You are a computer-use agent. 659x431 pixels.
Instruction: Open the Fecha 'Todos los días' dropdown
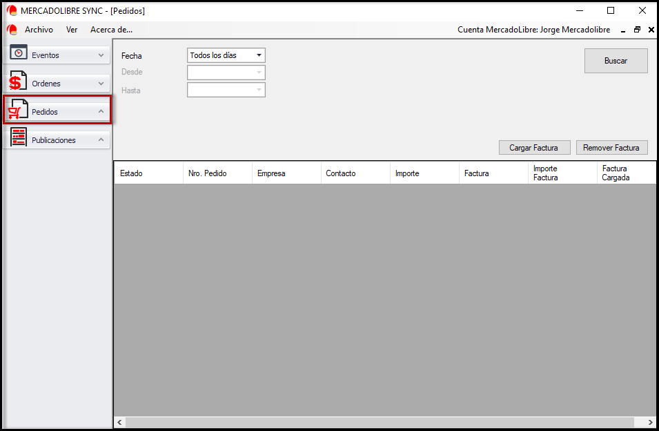(x=226, y=55)
